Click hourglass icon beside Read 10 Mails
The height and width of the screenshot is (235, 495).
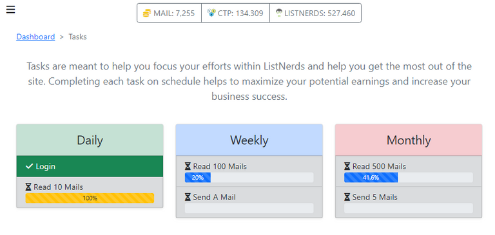28,187
